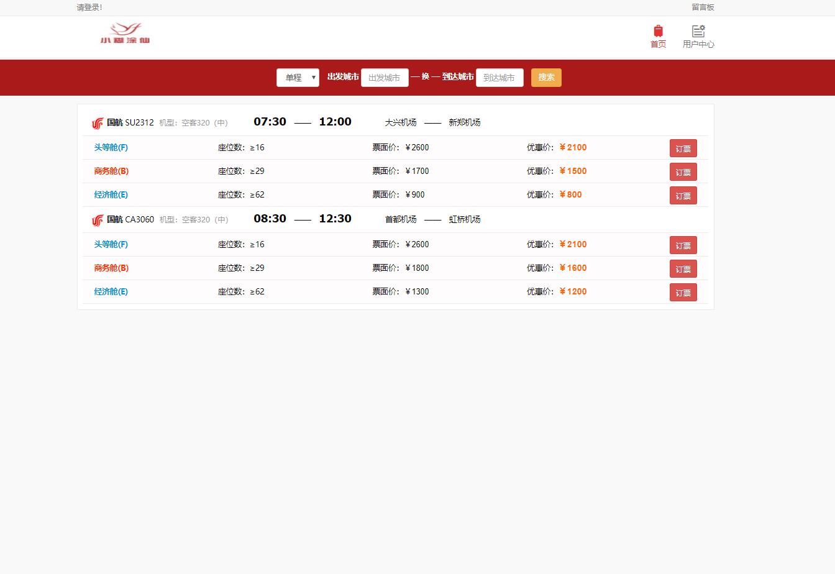Click the 出发城市 departure city input field
Viewport: 835px width, 574px height.
tap(385, 78)
